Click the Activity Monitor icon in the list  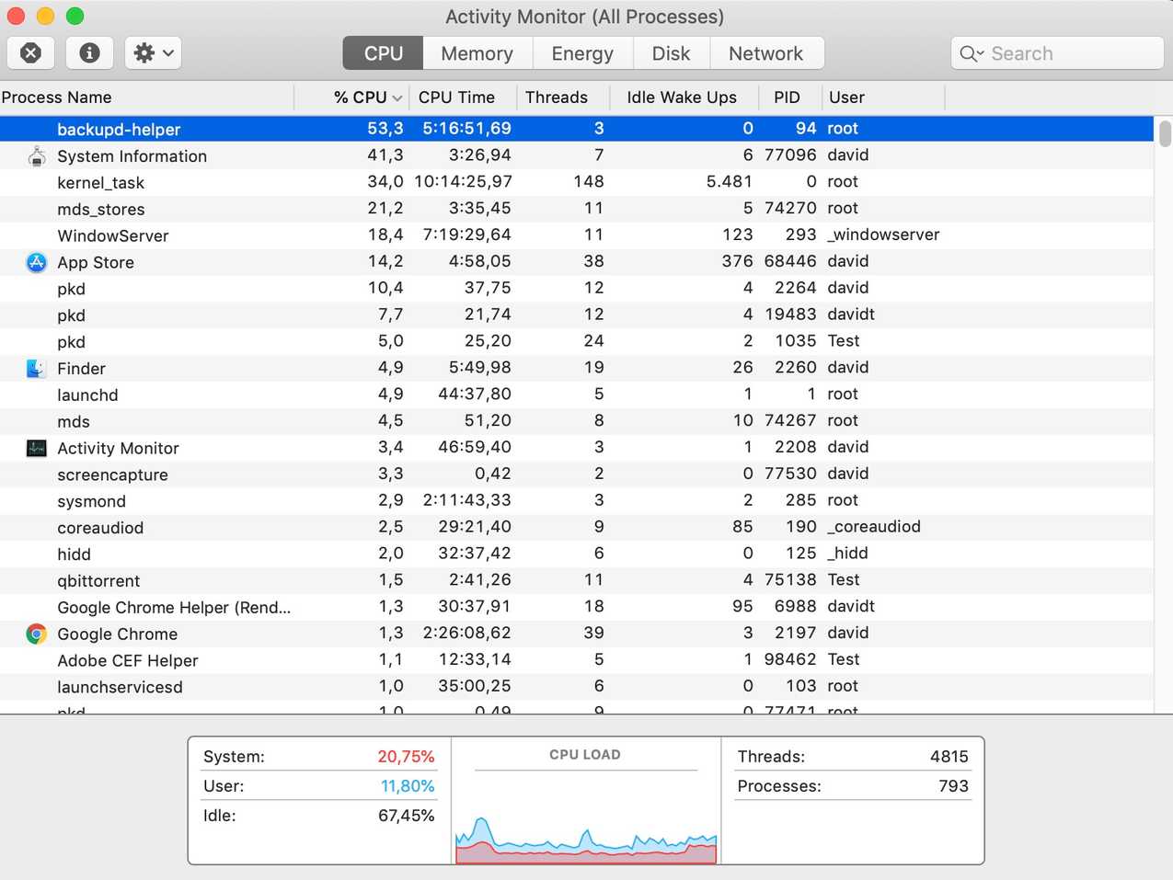coord(35,448)
